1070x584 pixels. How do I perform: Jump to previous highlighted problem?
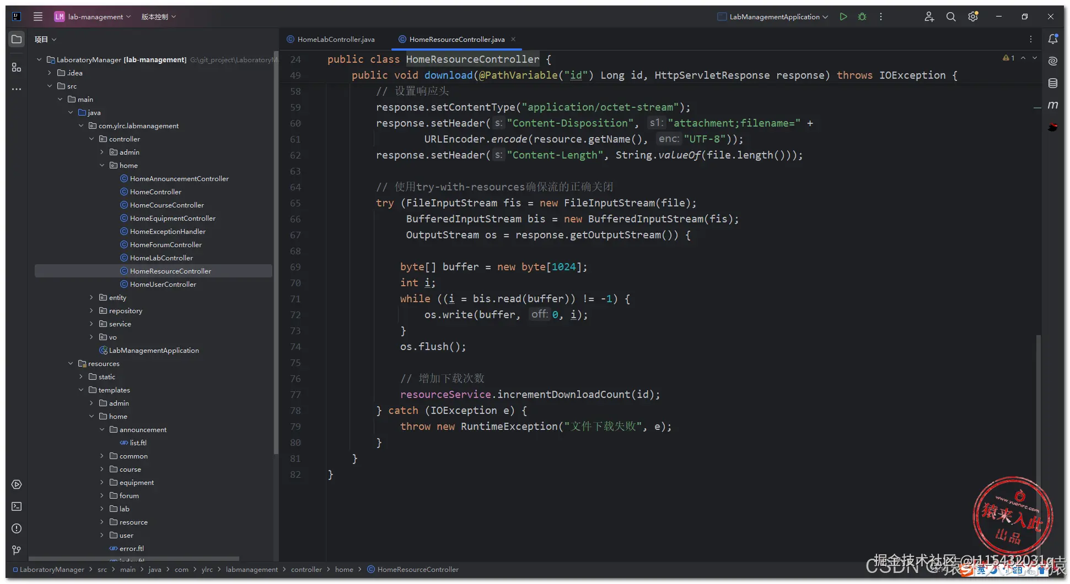coord(1023,58)
